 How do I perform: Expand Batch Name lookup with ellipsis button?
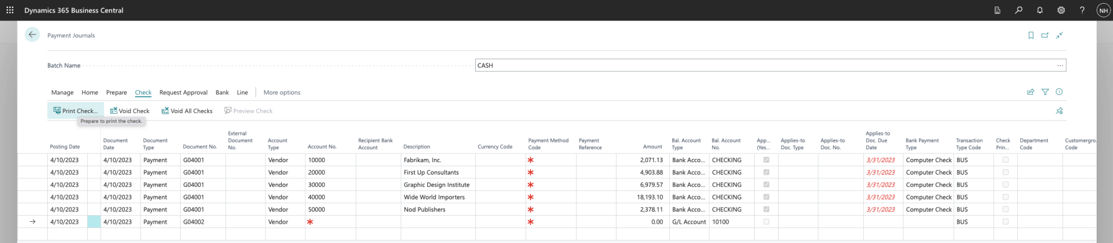coord(1060,65)
